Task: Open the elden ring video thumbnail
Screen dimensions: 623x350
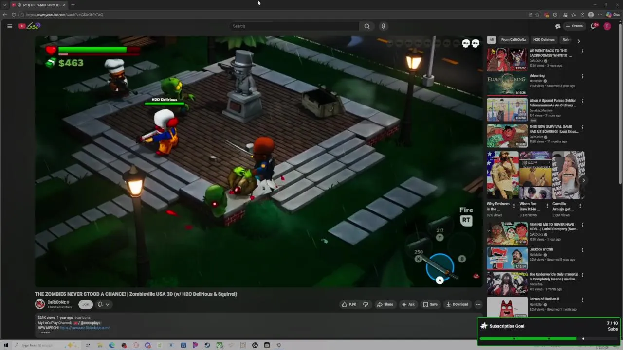Action: point(507,85)
